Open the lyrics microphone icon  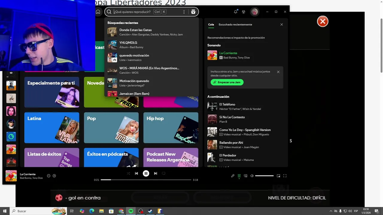click(x=233, y=176)
